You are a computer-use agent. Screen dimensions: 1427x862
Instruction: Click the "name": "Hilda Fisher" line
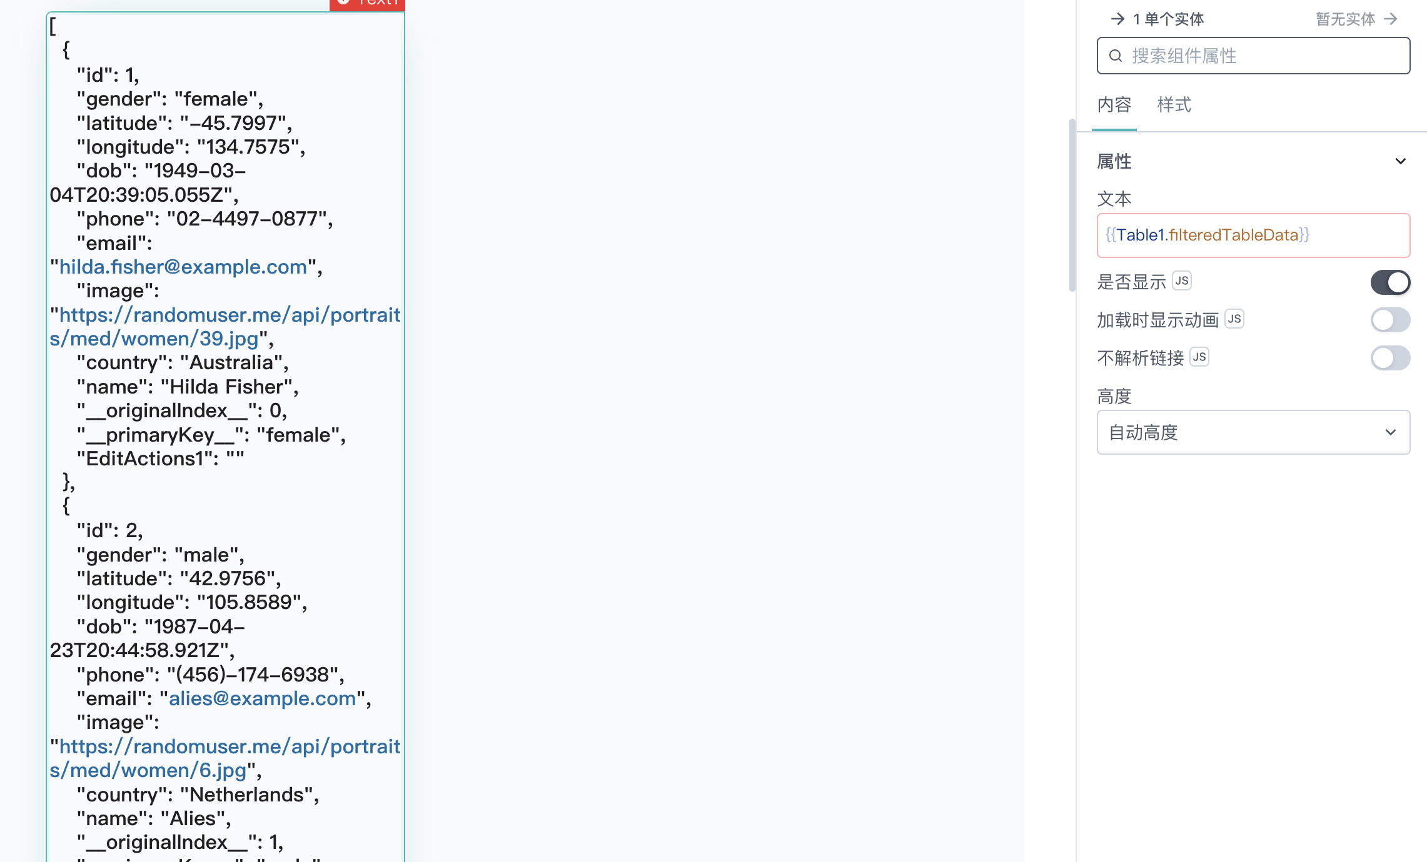click(188, 387)
